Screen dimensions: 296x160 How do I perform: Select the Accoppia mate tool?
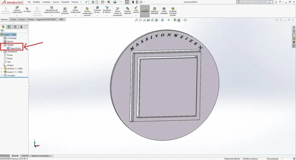(27, 10)
